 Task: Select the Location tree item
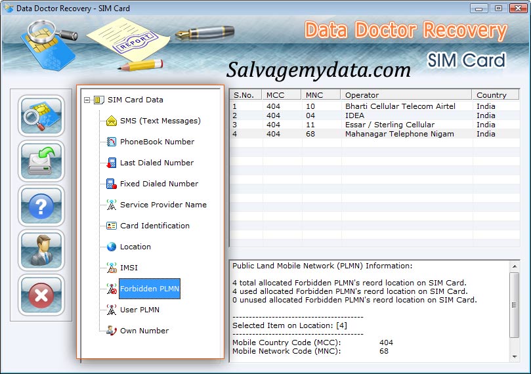(135, 247)
